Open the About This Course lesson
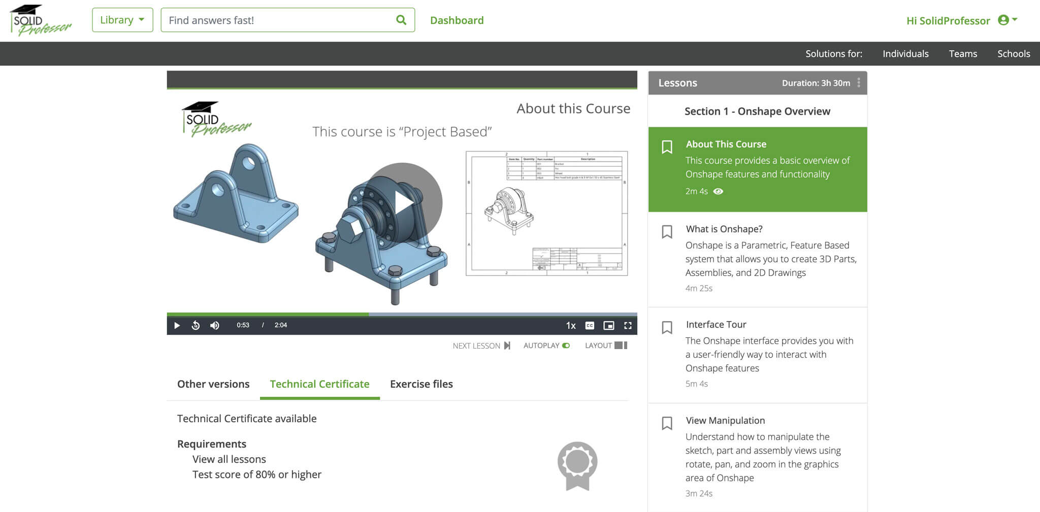1040x512 pixels. coord(758,169)
